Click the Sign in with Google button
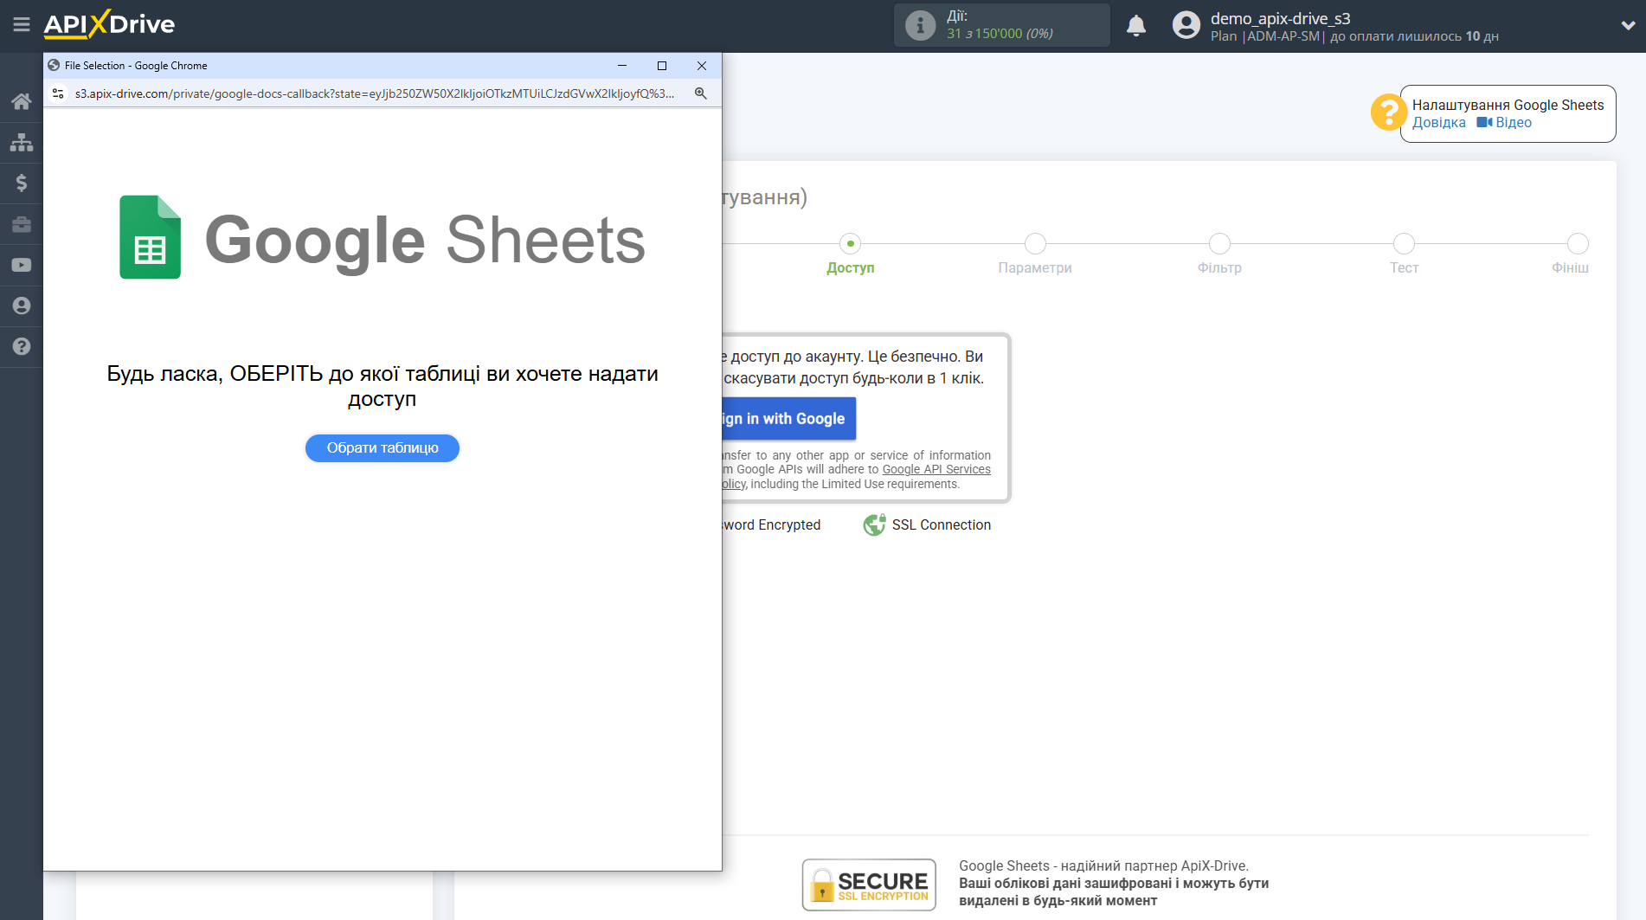This screenshot has width=1646, height=920. tap(789, 419)
